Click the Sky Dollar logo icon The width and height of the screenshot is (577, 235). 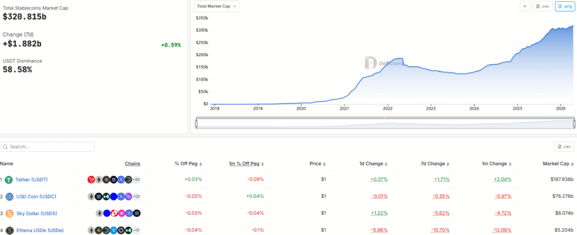tap(9, 214)
